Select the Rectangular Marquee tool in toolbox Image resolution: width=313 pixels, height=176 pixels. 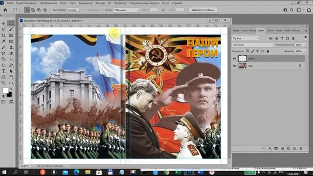pos(11,23)
